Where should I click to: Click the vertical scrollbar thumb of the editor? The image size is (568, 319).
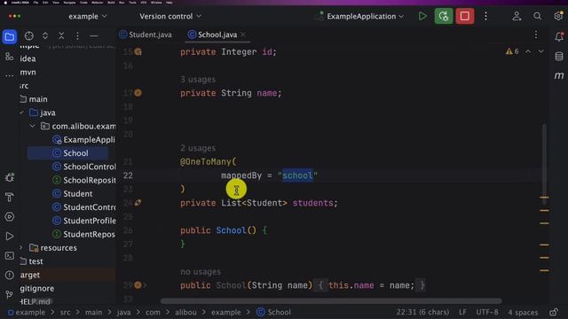(x=544, y=165)
